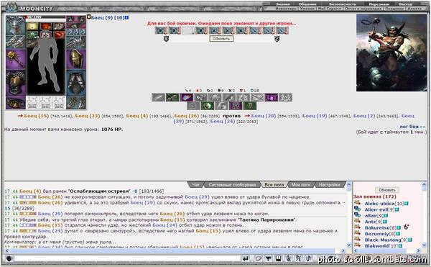
Task: Click the send message arrow icon
Action: [x=246, y=258]
